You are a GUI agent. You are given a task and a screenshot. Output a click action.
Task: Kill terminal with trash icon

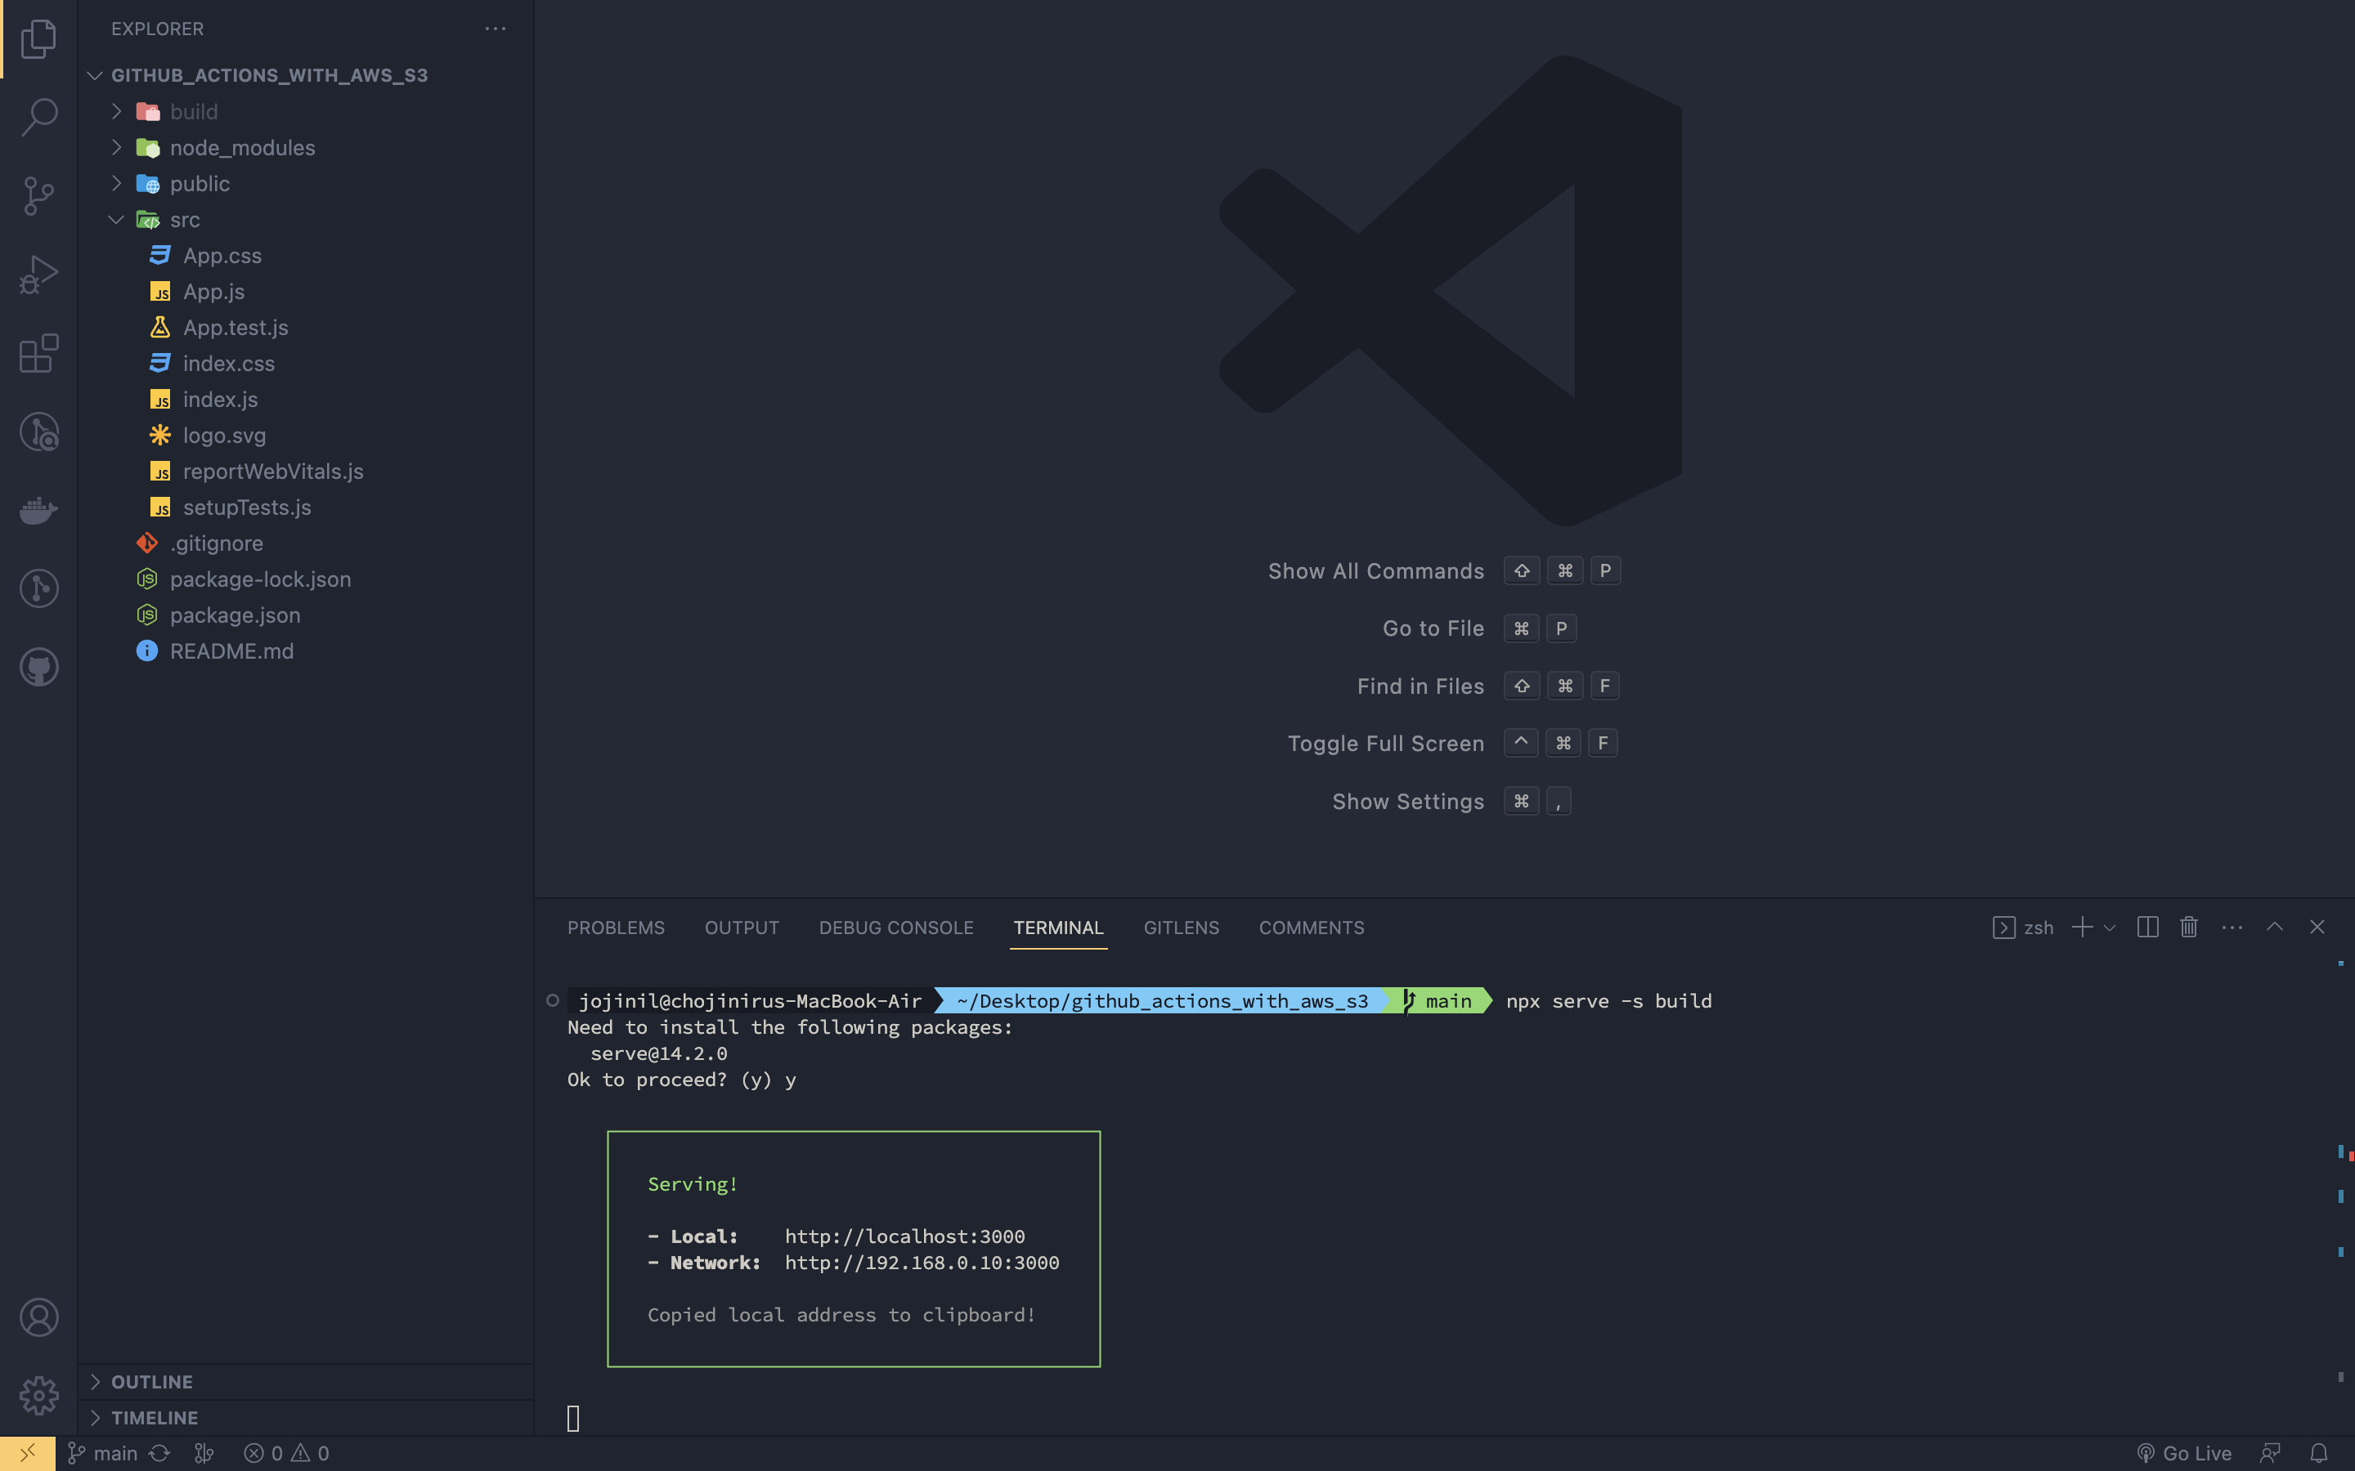(x=2188, y=928)
